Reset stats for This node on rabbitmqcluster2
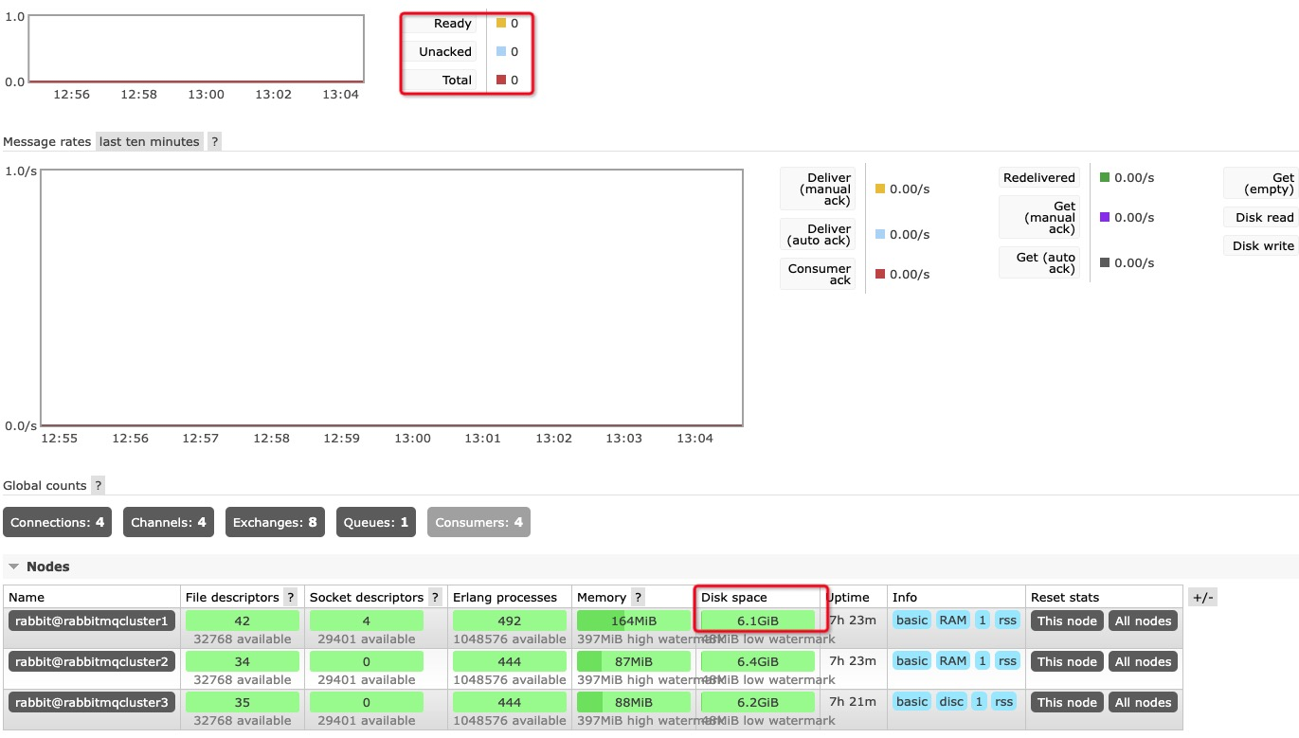1299x738 pixels. [x=1067, y=662]
